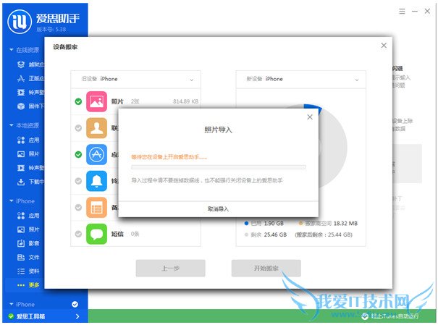Screen dimensions: 438x325
Task: Toggle the Notes row grey checkmark
Action: (x=78, y=208)
